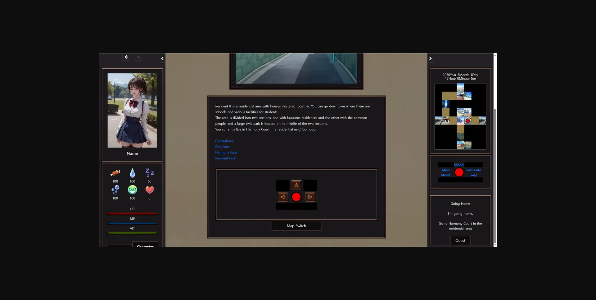
Task: Travel to School on the mini compass
Action: [459, 165]
